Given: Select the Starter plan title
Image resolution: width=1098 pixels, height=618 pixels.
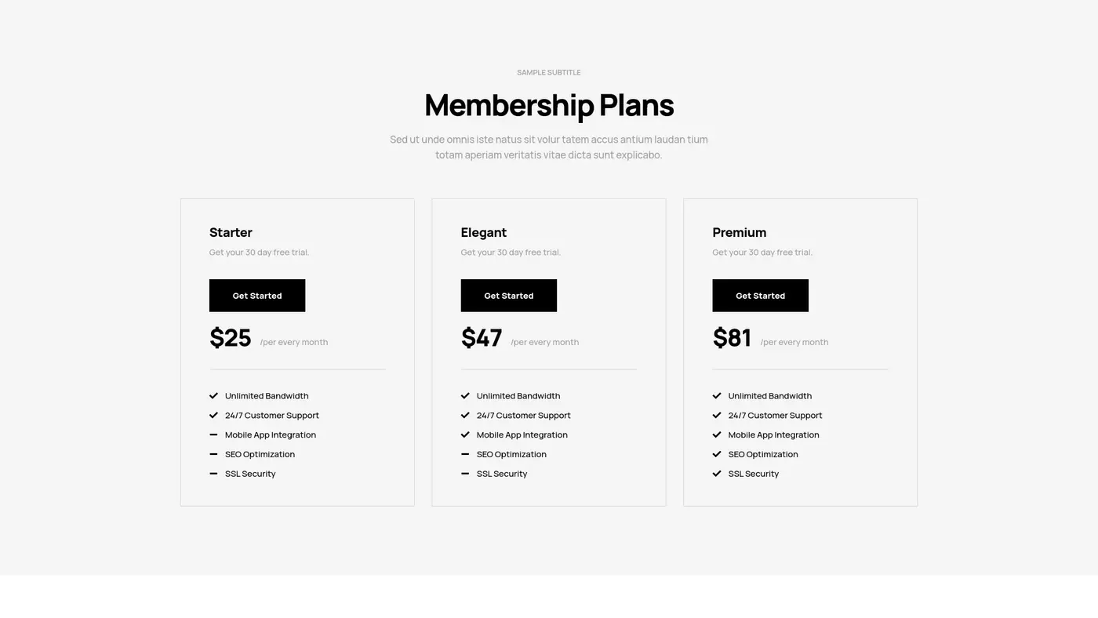Looking at the screenshot, I should [x=231, y=233].
